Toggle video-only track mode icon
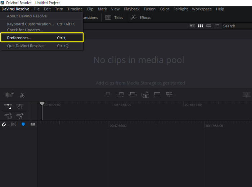The height and width of the screenshot is (187, 252). tap(8, 116)
